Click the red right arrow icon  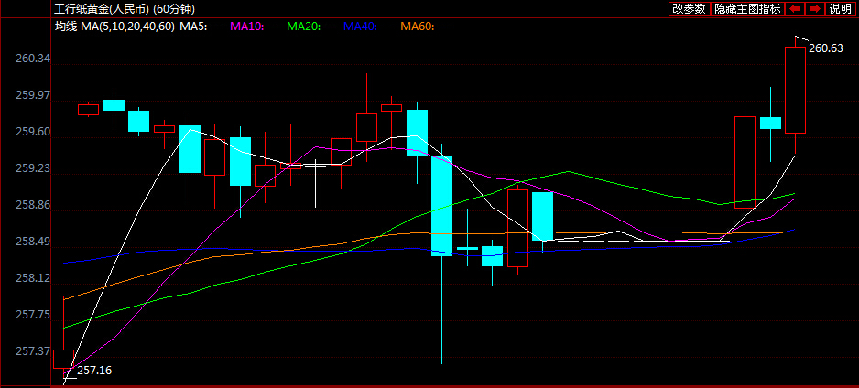coord(815,8)
